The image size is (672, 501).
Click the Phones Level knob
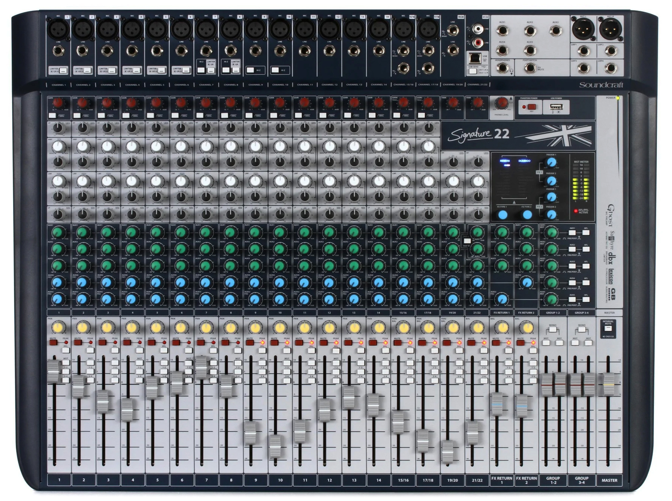(x=501, y=103)
